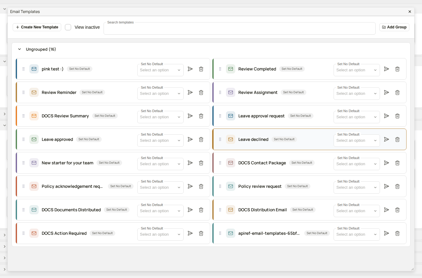Collapse the Ungrouped (16) group
The image size is (422, 278).
(19, 49)
